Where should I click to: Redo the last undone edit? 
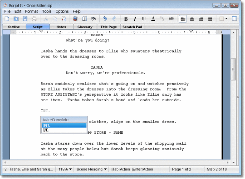114,19
